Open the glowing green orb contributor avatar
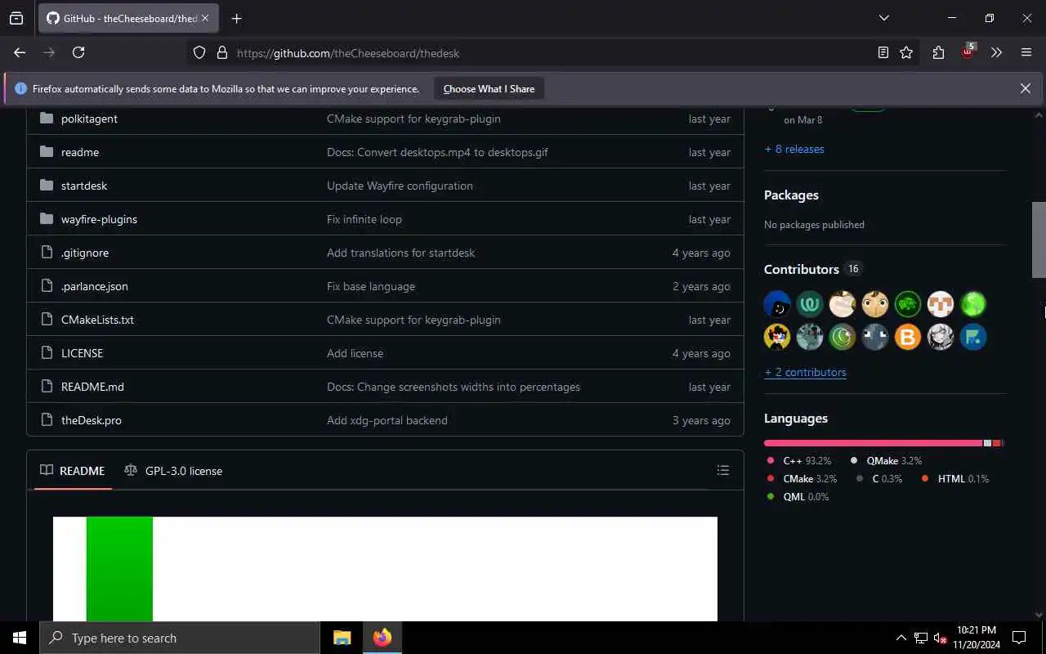 [x=973, y=304]
